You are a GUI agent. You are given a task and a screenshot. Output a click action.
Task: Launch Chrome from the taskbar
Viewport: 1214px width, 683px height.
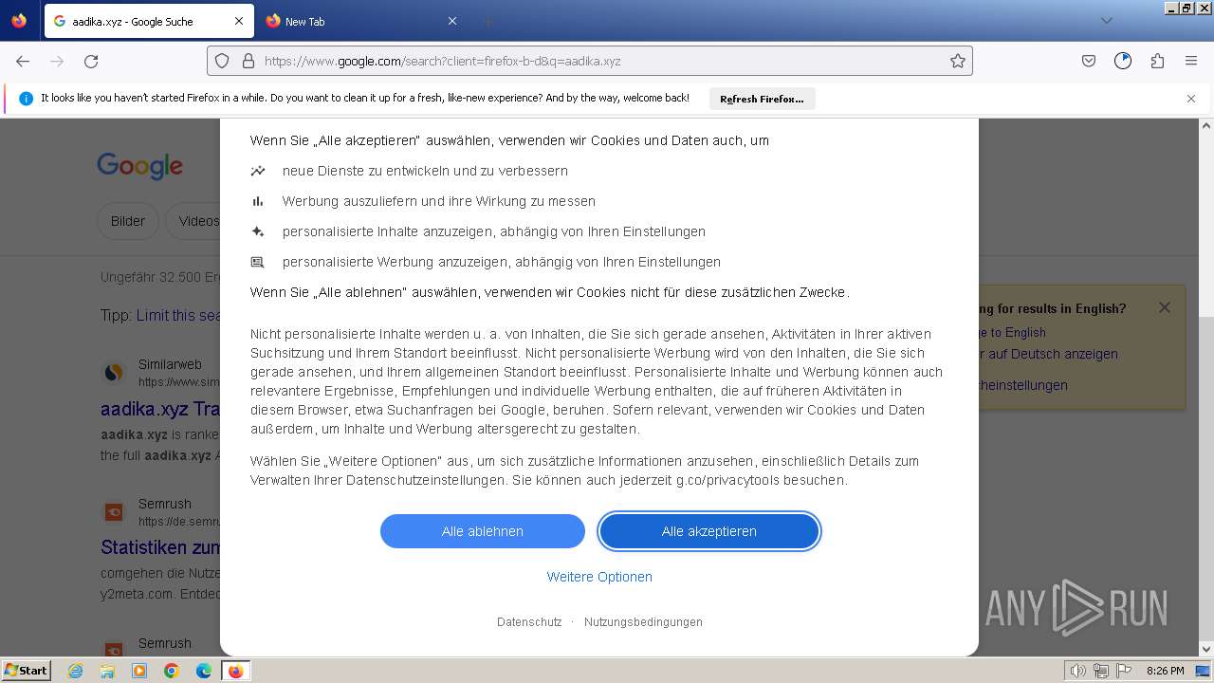click(172, 671)
